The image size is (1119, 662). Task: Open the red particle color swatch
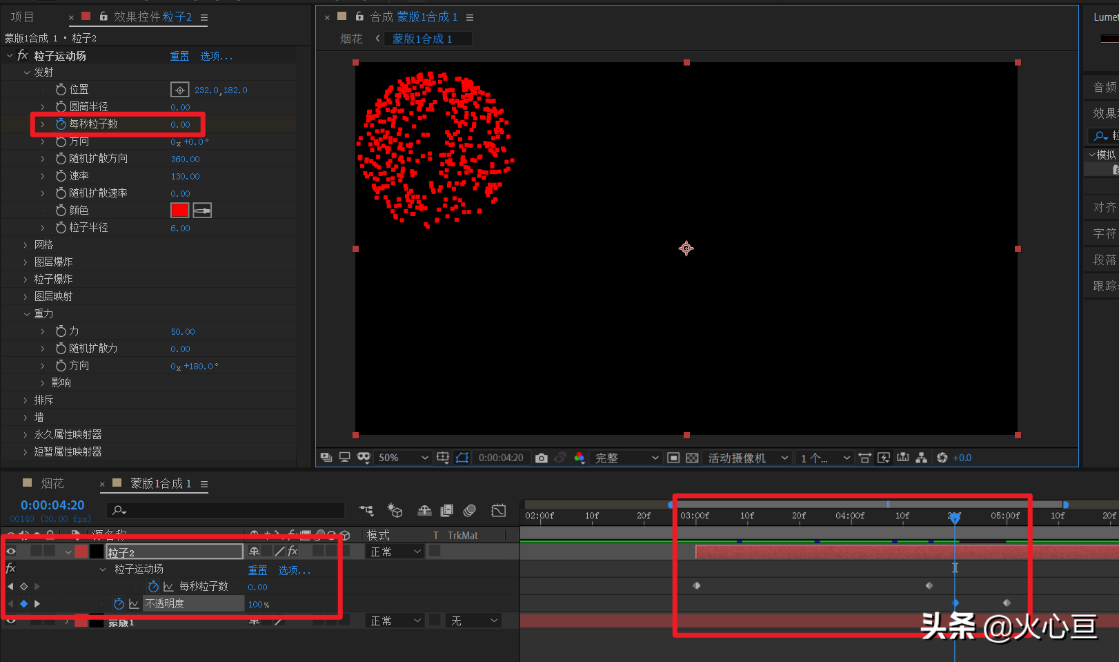pos(179,211)
